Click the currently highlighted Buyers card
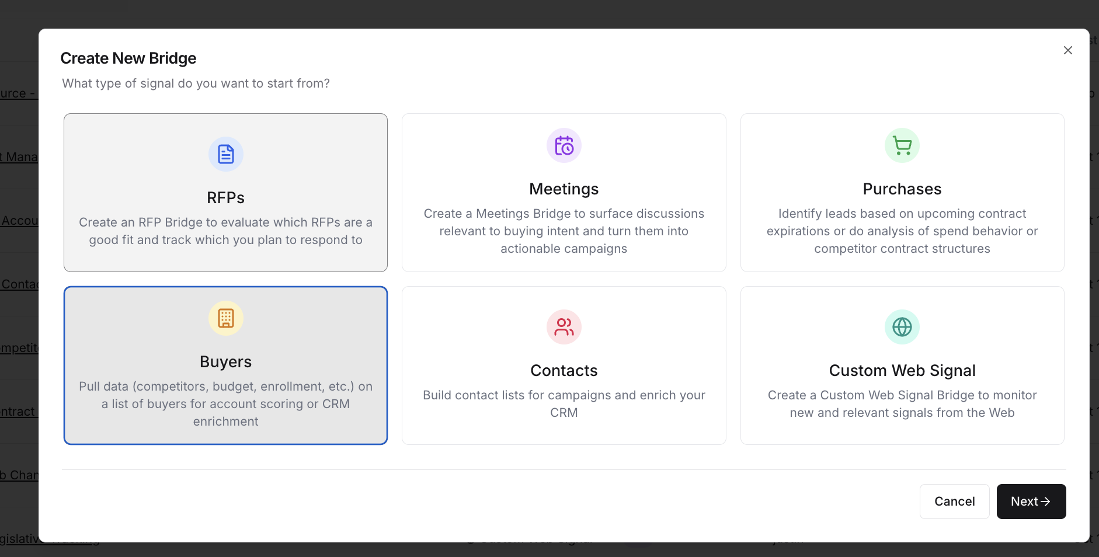The height and width of the screenshot is (557, 1099). (225, 365)
